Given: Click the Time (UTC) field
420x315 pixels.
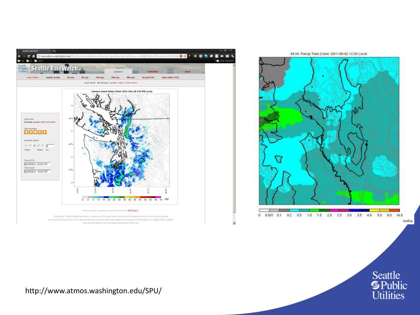Looking at the screenshot, I should 37,164.
